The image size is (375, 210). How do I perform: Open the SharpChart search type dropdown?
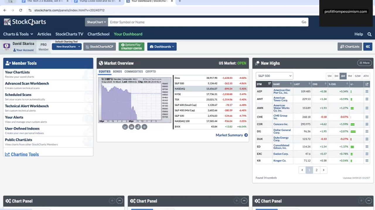(96, 22)
